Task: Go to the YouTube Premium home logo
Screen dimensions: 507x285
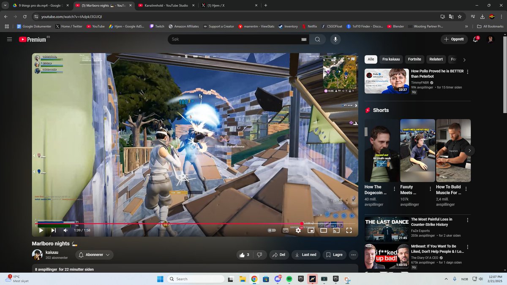Action: [x=33, y=39]
